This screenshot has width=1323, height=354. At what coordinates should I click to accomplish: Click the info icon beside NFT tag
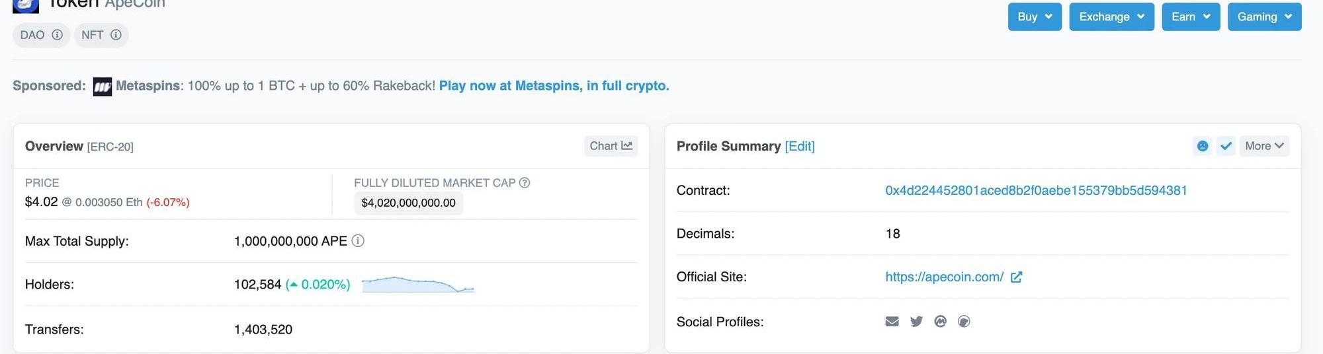tap(116, 35)
